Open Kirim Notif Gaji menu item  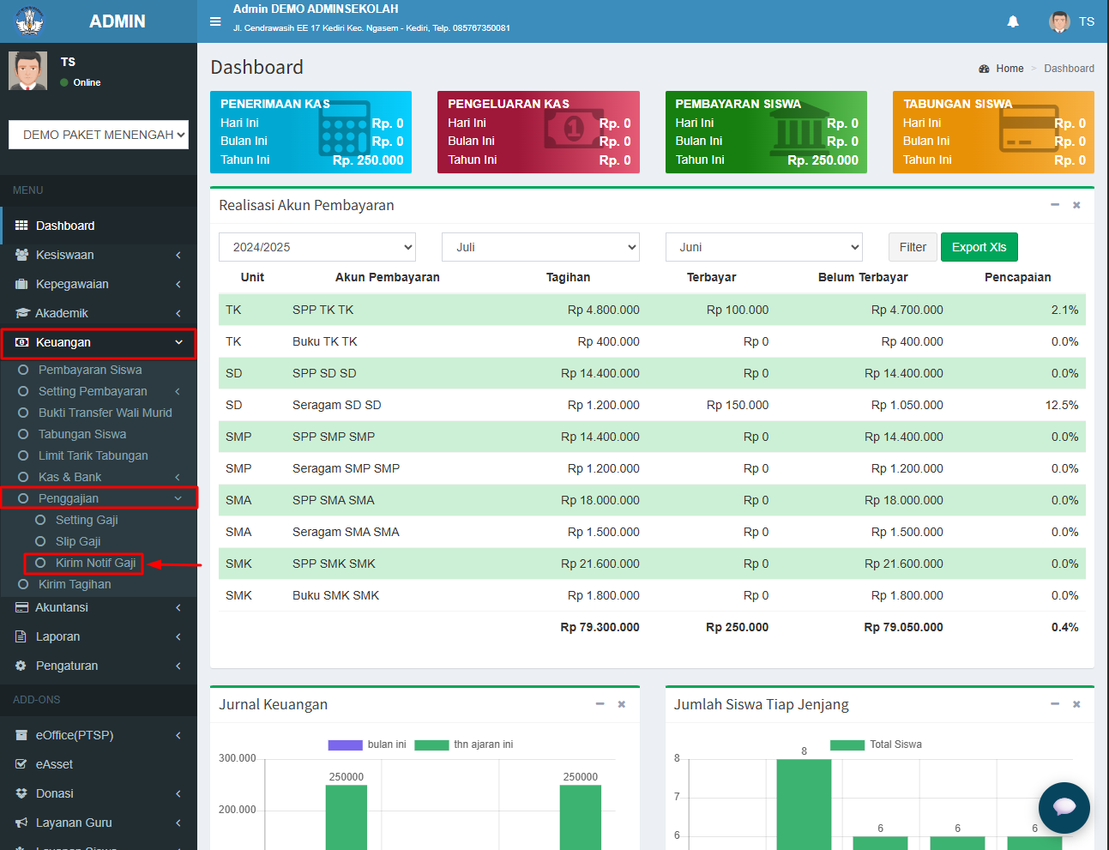click(x=95, y=563)
